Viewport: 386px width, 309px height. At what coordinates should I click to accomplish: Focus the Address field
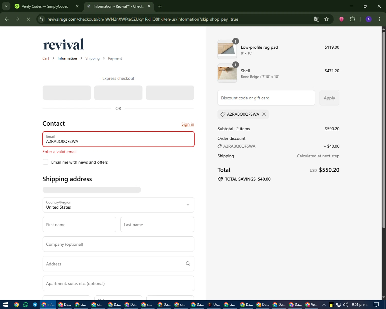coord(118,264)
